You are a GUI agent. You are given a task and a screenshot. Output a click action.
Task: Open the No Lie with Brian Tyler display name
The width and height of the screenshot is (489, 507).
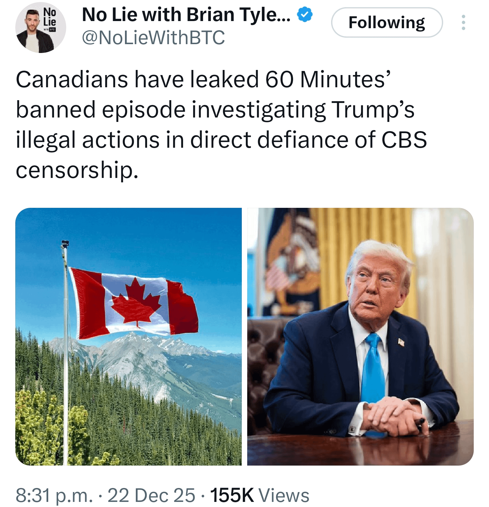click(x=186, y=15)
